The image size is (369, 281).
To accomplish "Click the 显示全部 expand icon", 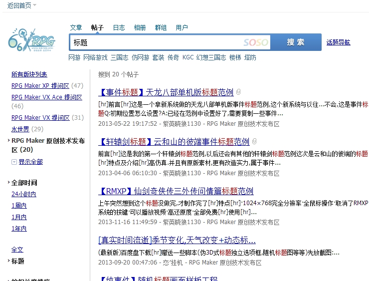I will (14, 162).
